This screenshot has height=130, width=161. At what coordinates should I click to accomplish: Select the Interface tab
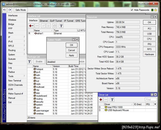pyautogui.click(x=33, y=21)
